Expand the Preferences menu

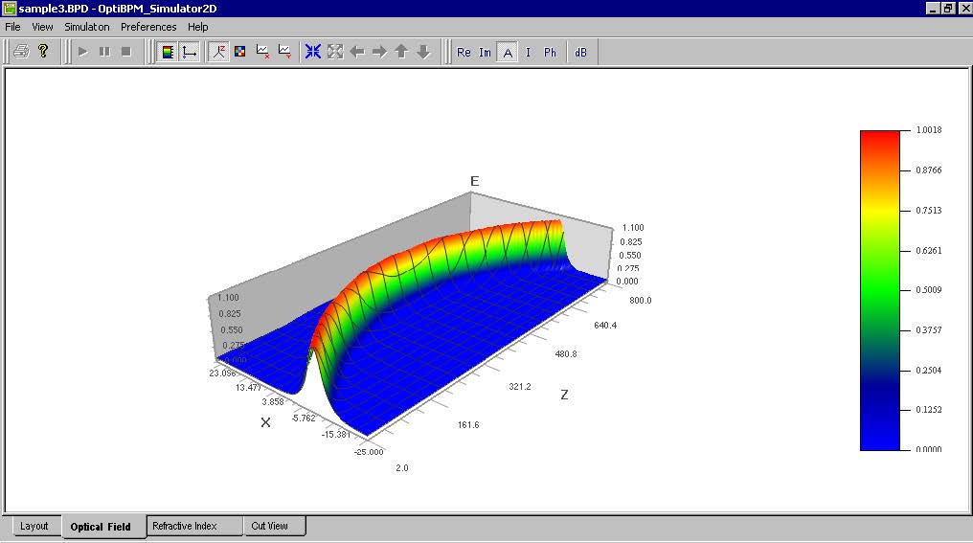tap(148, 27)
